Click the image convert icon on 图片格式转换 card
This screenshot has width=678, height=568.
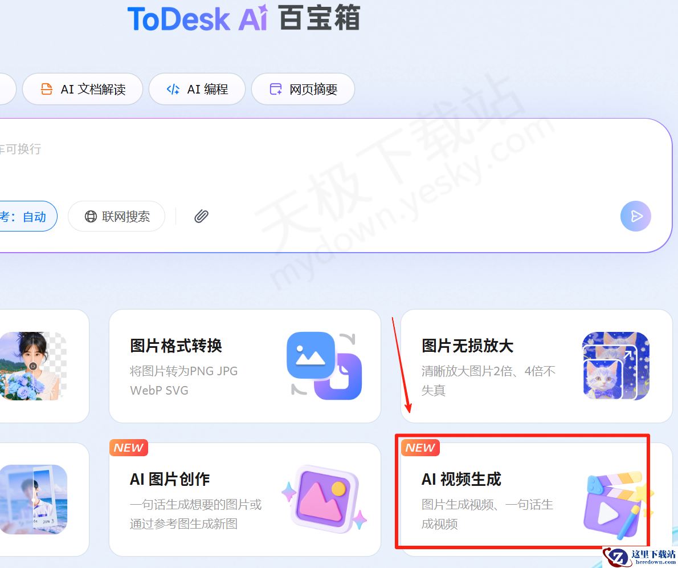coord(324,366)
